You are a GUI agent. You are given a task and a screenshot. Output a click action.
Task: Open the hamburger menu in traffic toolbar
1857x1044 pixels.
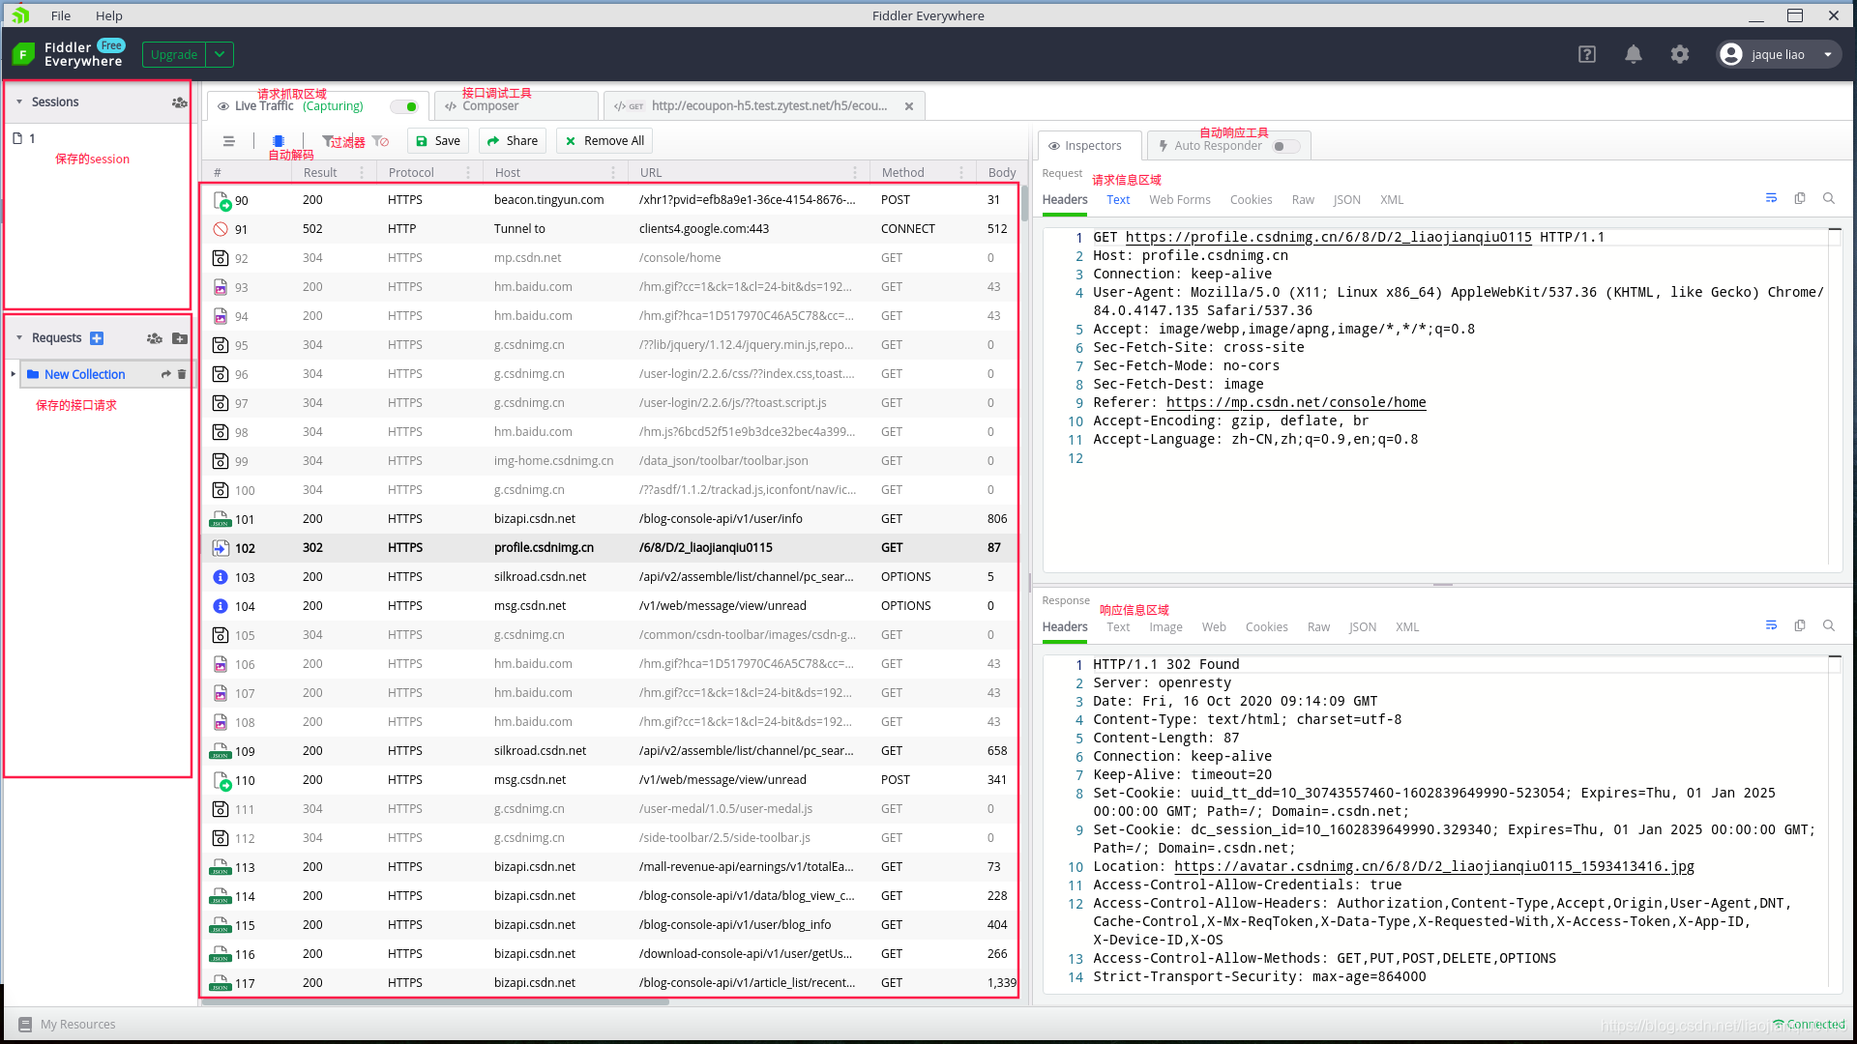229,141
